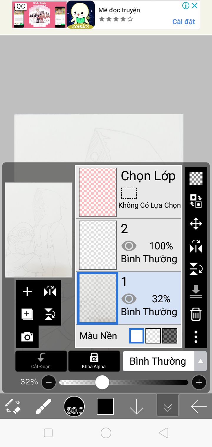Open Bình Thường blend mode dropdown

(x=158, y=361)
